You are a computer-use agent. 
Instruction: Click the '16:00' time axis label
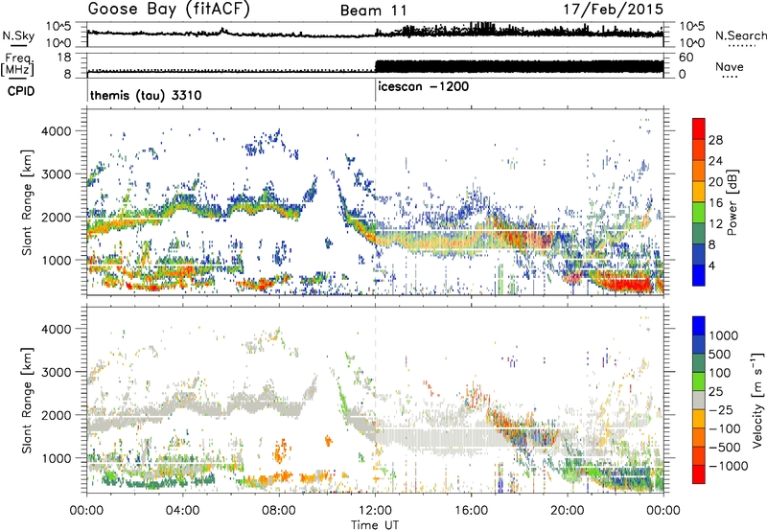(x=471, y=511)
